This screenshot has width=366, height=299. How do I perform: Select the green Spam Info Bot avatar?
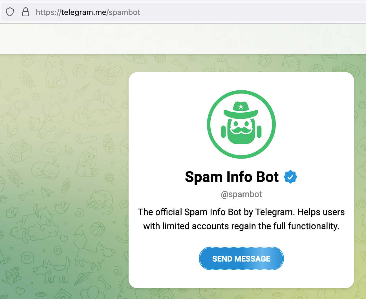(x=241, y=124)
